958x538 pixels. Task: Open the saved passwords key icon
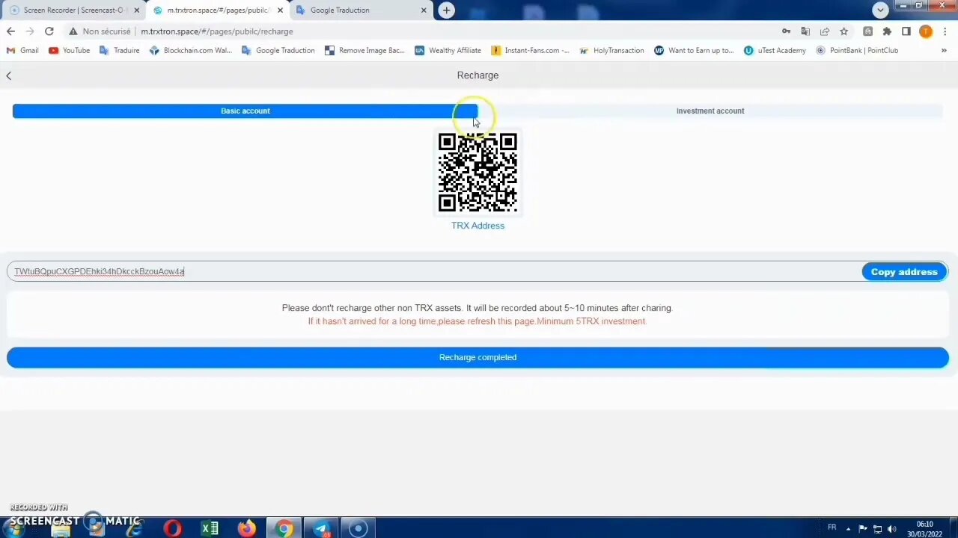click(x=786, y=31)
